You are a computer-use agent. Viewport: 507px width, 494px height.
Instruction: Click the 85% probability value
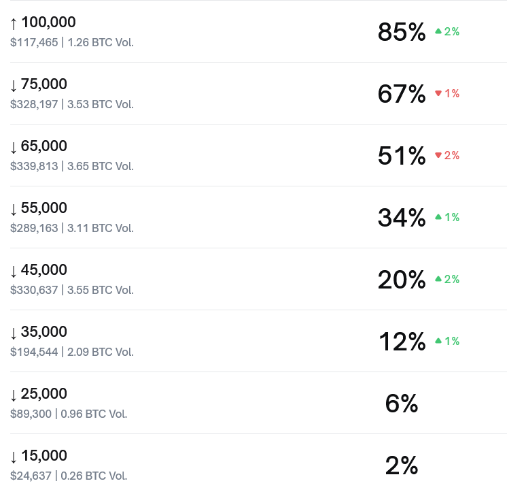[x=401, y=32]
